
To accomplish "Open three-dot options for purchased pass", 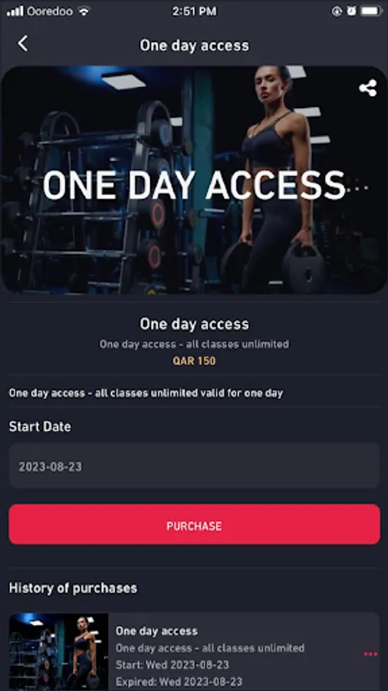I will [x=370, y=654].
